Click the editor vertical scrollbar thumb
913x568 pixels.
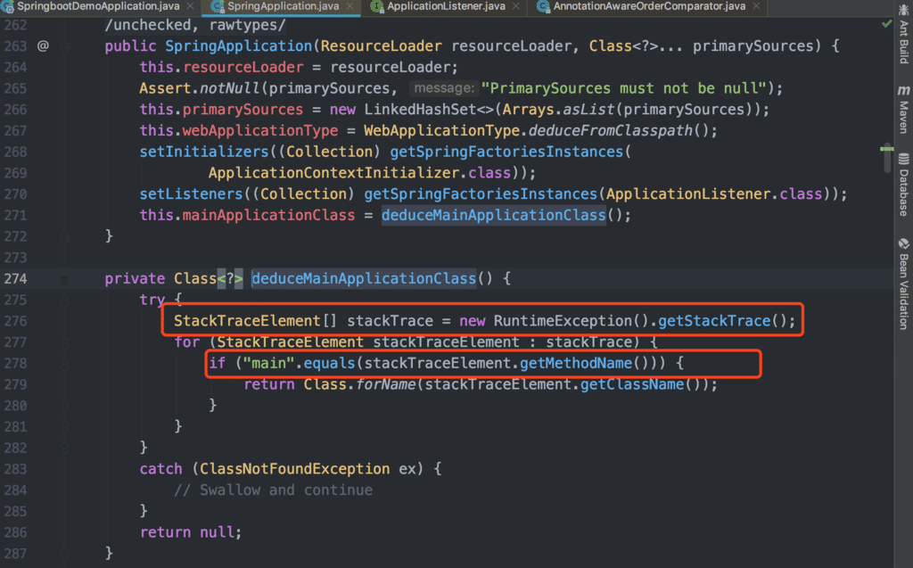point(887,157)
